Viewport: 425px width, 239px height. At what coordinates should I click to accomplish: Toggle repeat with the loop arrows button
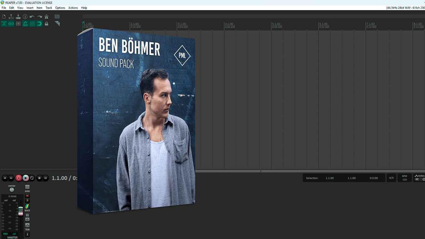(32, 178)
